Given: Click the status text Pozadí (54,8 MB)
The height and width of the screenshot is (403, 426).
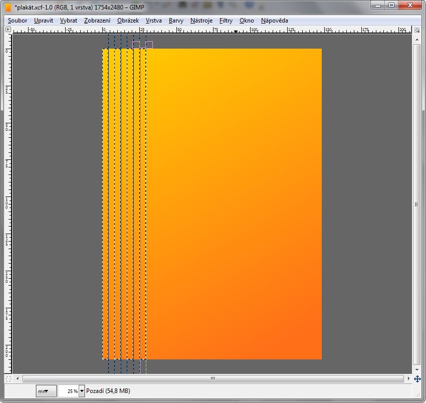Looking at the screenshot, I should coord(108,391).
